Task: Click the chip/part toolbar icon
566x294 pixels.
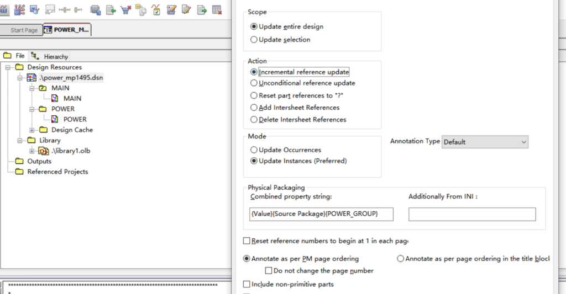Action: pyautogui.click(x=96, y=9)
